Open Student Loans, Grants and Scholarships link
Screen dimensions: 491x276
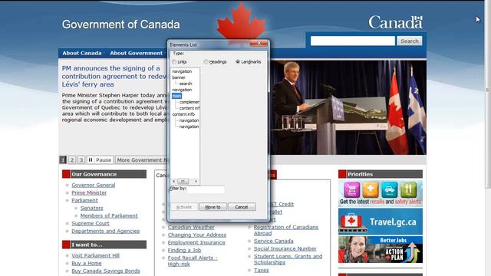pos(288,259)
